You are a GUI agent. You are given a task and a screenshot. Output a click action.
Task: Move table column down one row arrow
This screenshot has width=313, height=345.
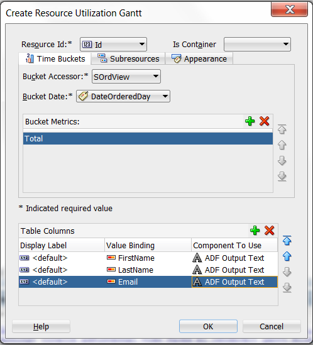coord(287,272)
